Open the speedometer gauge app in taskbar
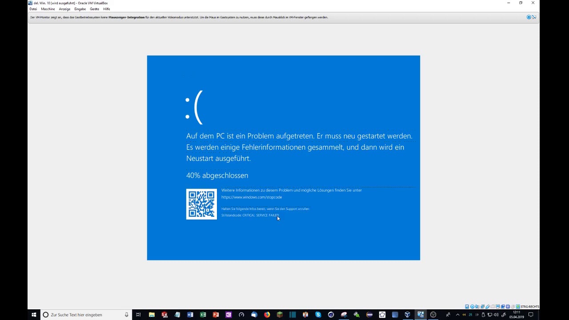Screen dimensions: 569x320 tap(241, 315)
